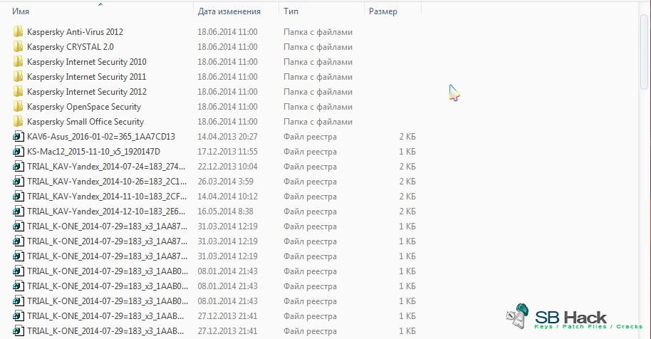This screenshot has height=339, width=651.
Task: Click the date 22.12.2013 10:04
Action: pos(227,167)
